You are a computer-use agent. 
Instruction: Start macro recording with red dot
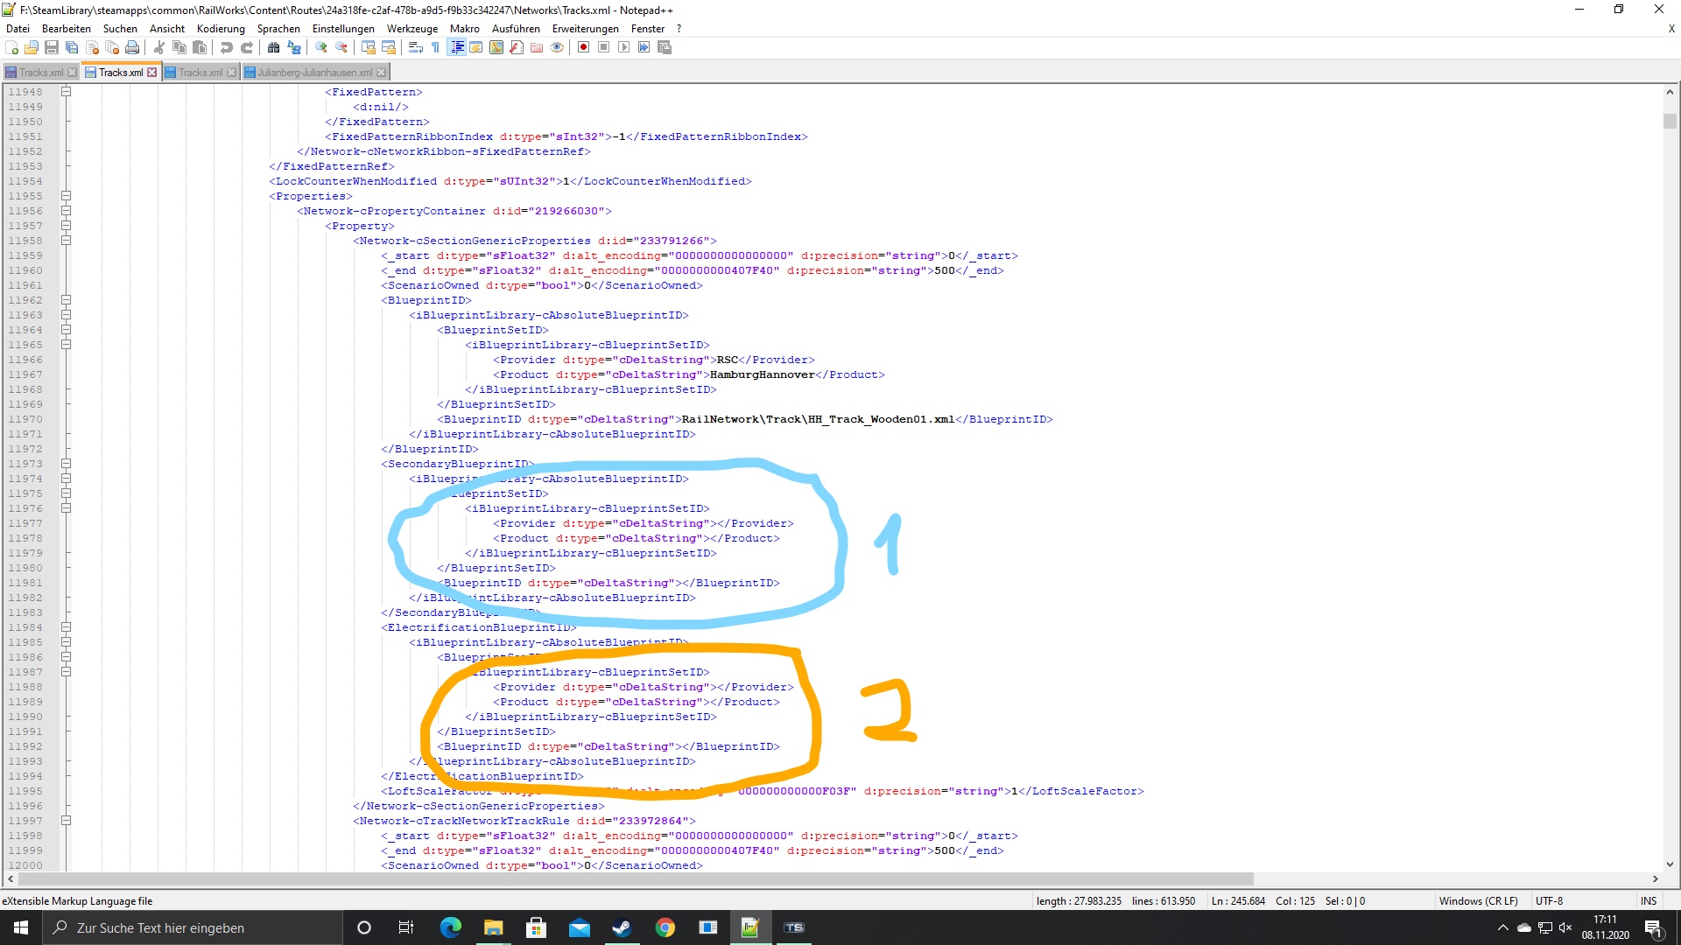click(x=583, y=47)
